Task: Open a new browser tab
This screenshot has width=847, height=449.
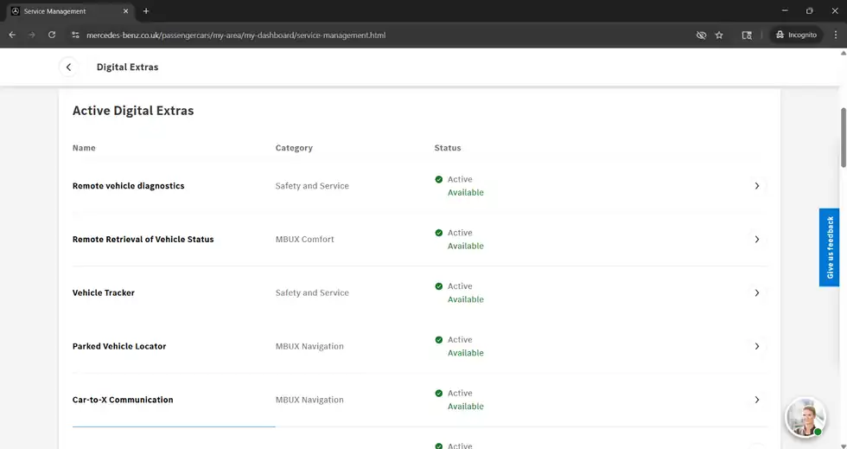Action: [146, 11]
